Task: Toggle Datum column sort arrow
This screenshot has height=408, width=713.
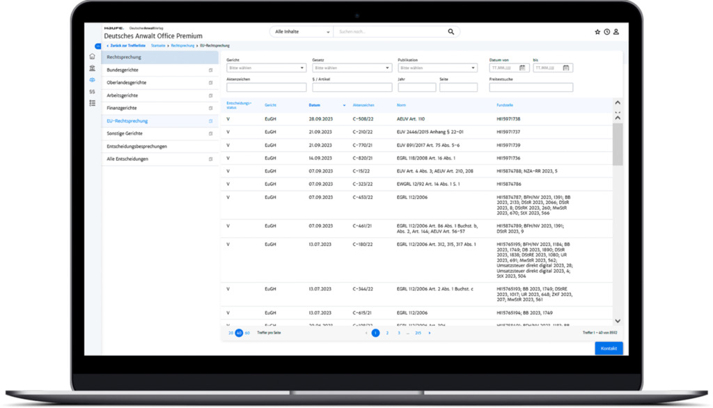Action: click(x=344, y=106)
